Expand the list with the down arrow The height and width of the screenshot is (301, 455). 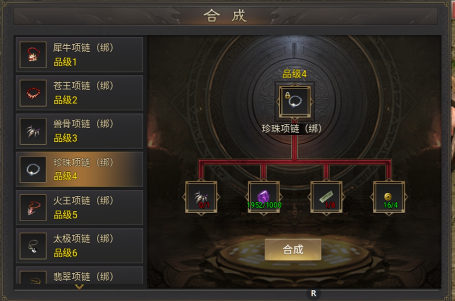click(x=79, y=287)
